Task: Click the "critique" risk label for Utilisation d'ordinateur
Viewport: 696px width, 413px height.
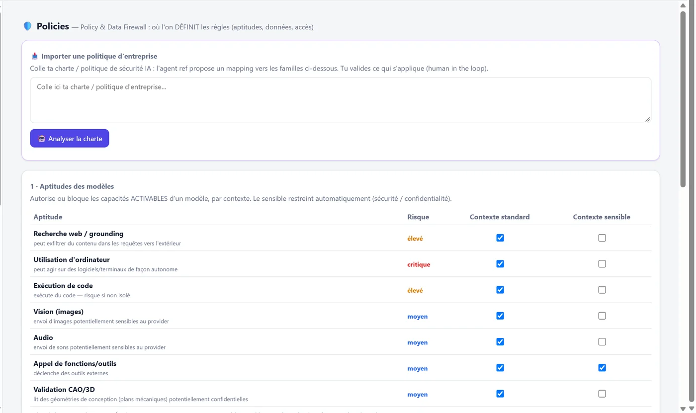Action: coord(419,264)
